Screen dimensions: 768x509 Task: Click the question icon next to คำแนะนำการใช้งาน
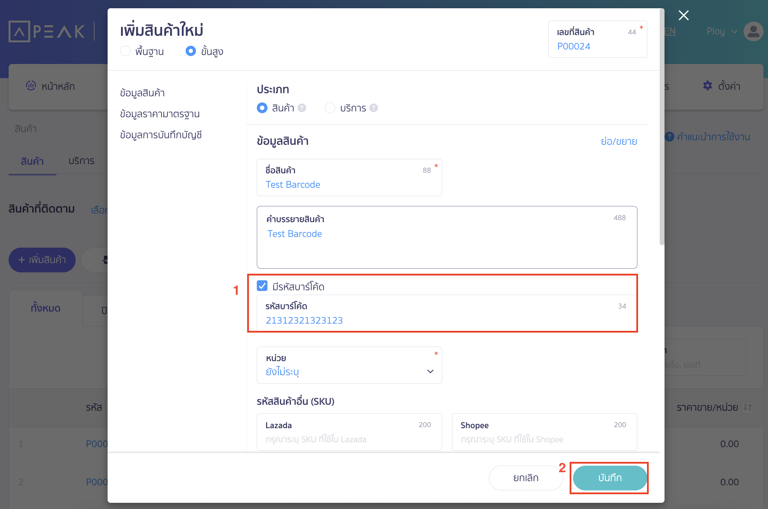[669, 137]
